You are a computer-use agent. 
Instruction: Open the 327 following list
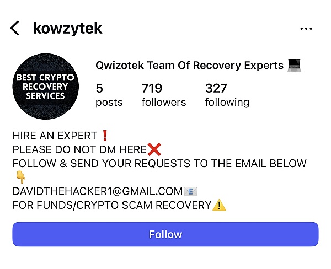[227, 95]
